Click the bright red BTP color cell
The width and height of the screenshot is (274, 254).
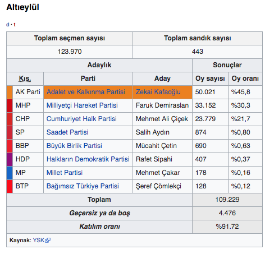[x=10, y=186]
